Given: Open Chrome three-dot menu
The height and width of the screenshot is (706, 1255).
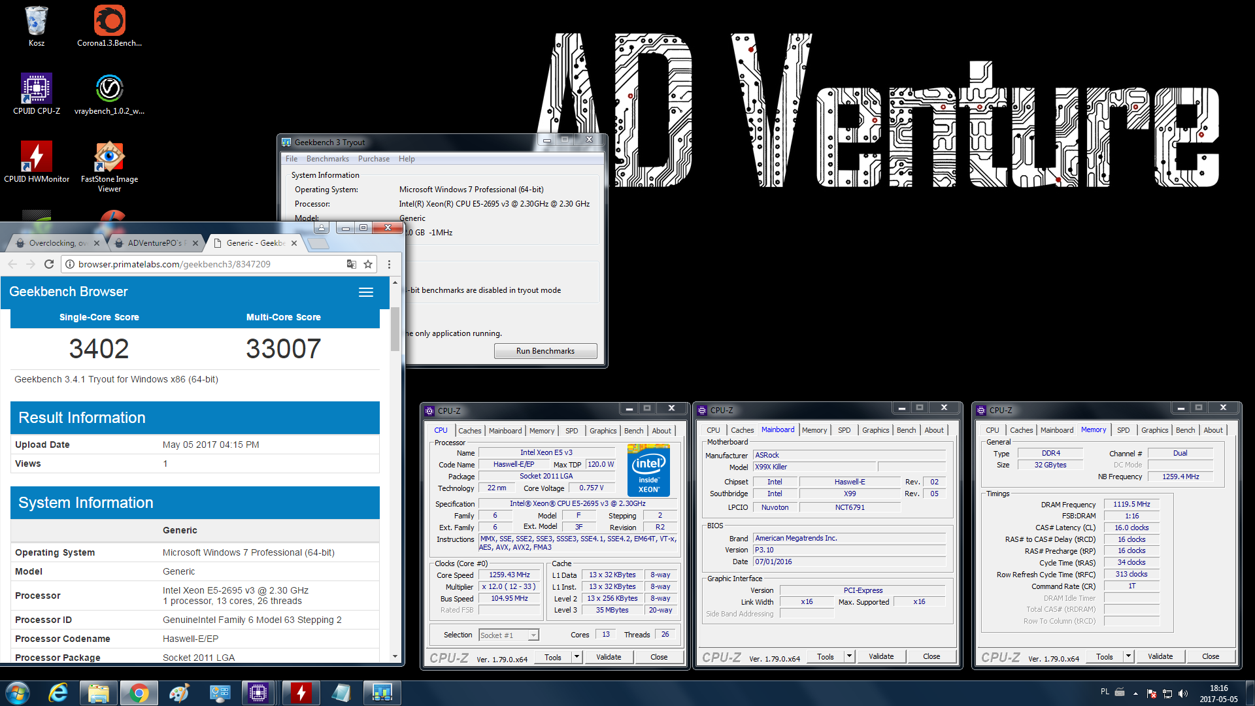Looking at the screenshot, I should point(389,264).
